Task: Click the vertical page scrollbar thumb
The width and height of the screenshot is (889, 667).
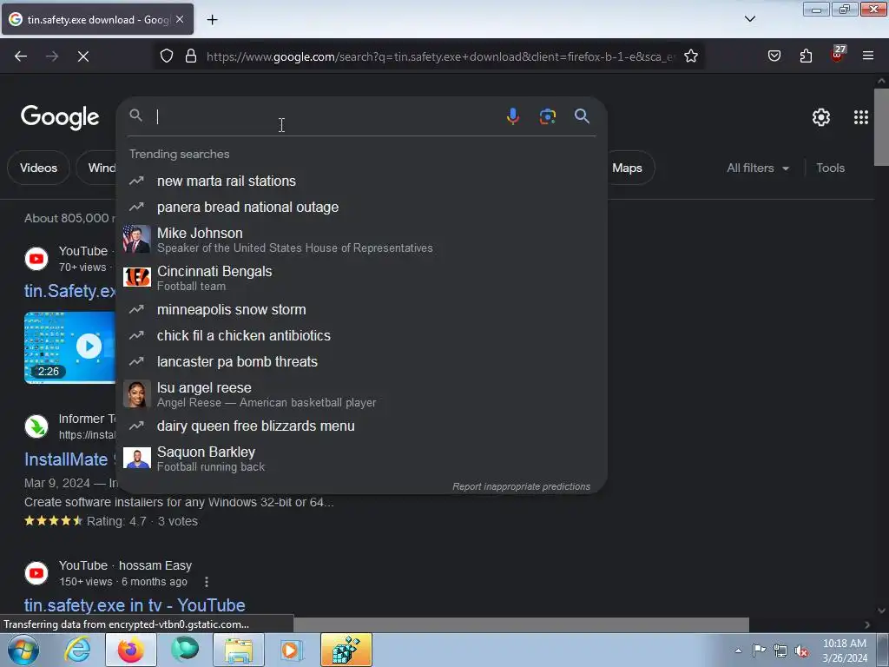Action: (881, 126)
